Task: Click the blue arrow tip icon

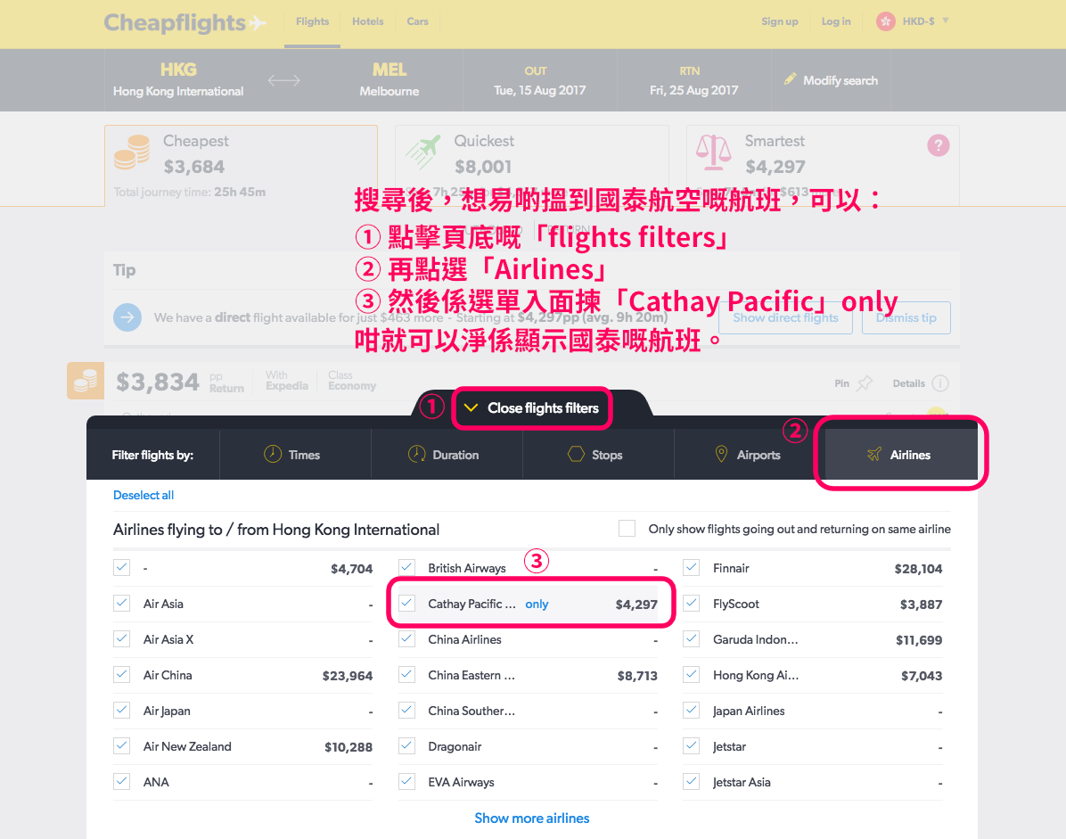Action: pos(127,317)
